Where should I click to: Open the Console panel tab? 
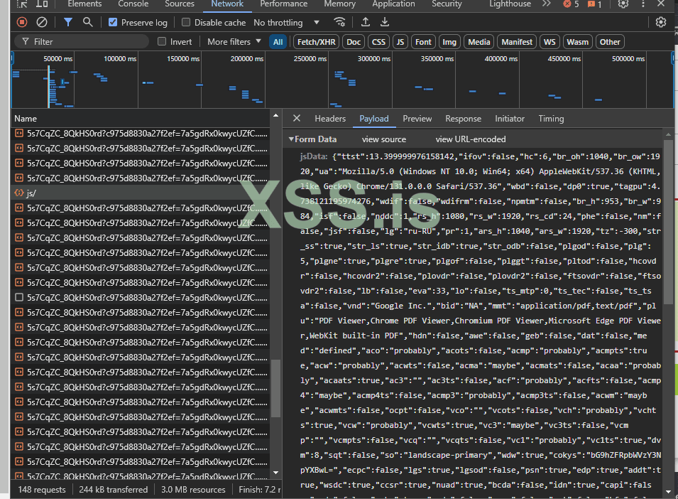(x=133, y=4)
